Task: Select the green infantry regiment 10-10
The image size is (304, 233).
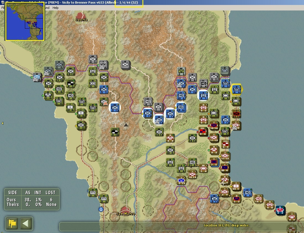Action: (48, 83)
